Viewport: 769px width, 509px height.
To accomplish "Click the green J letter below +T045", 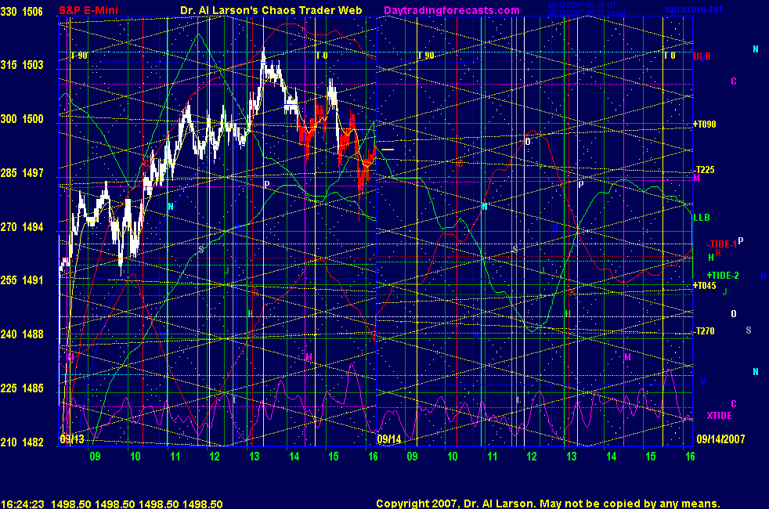I will 725,292.
